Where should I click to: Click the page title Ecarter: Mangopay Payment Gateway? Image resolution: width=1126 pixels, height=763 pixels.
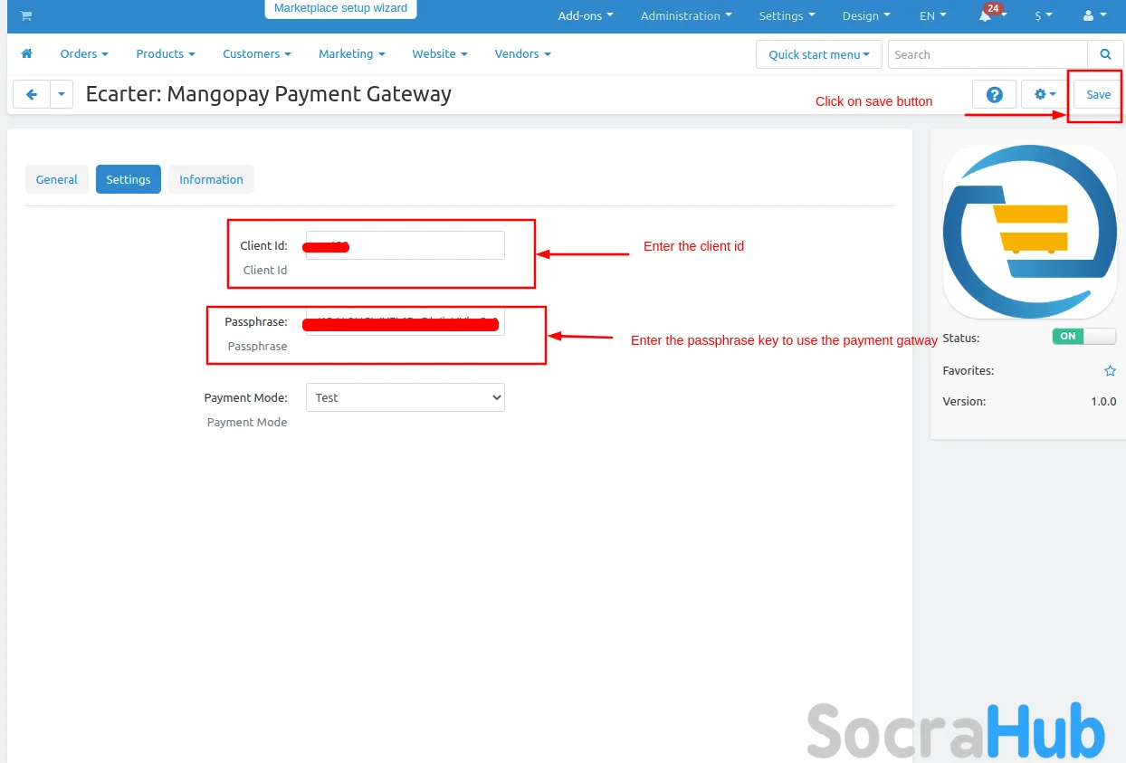(269, 93)
